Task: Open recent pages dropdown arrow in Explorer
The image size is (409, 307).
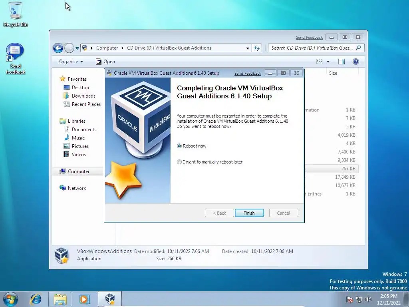Action: pos(77,48)
